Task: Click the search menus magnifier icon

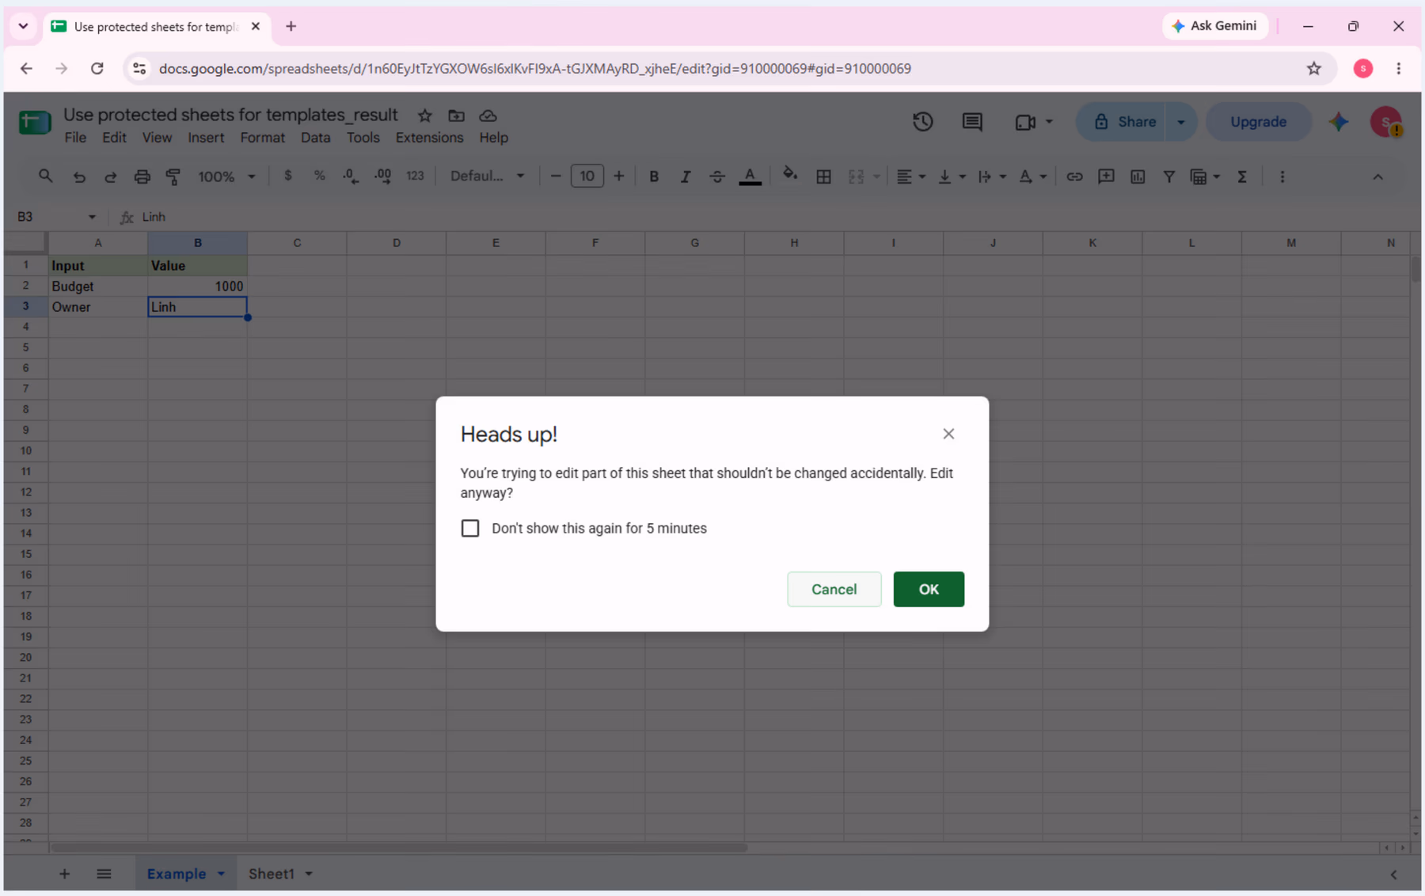Action: [x=45, y=177]
